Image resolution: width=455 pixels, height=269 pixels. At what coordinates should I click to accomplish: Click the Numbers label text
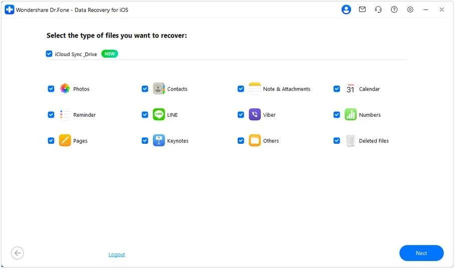[x=370, y=115]
